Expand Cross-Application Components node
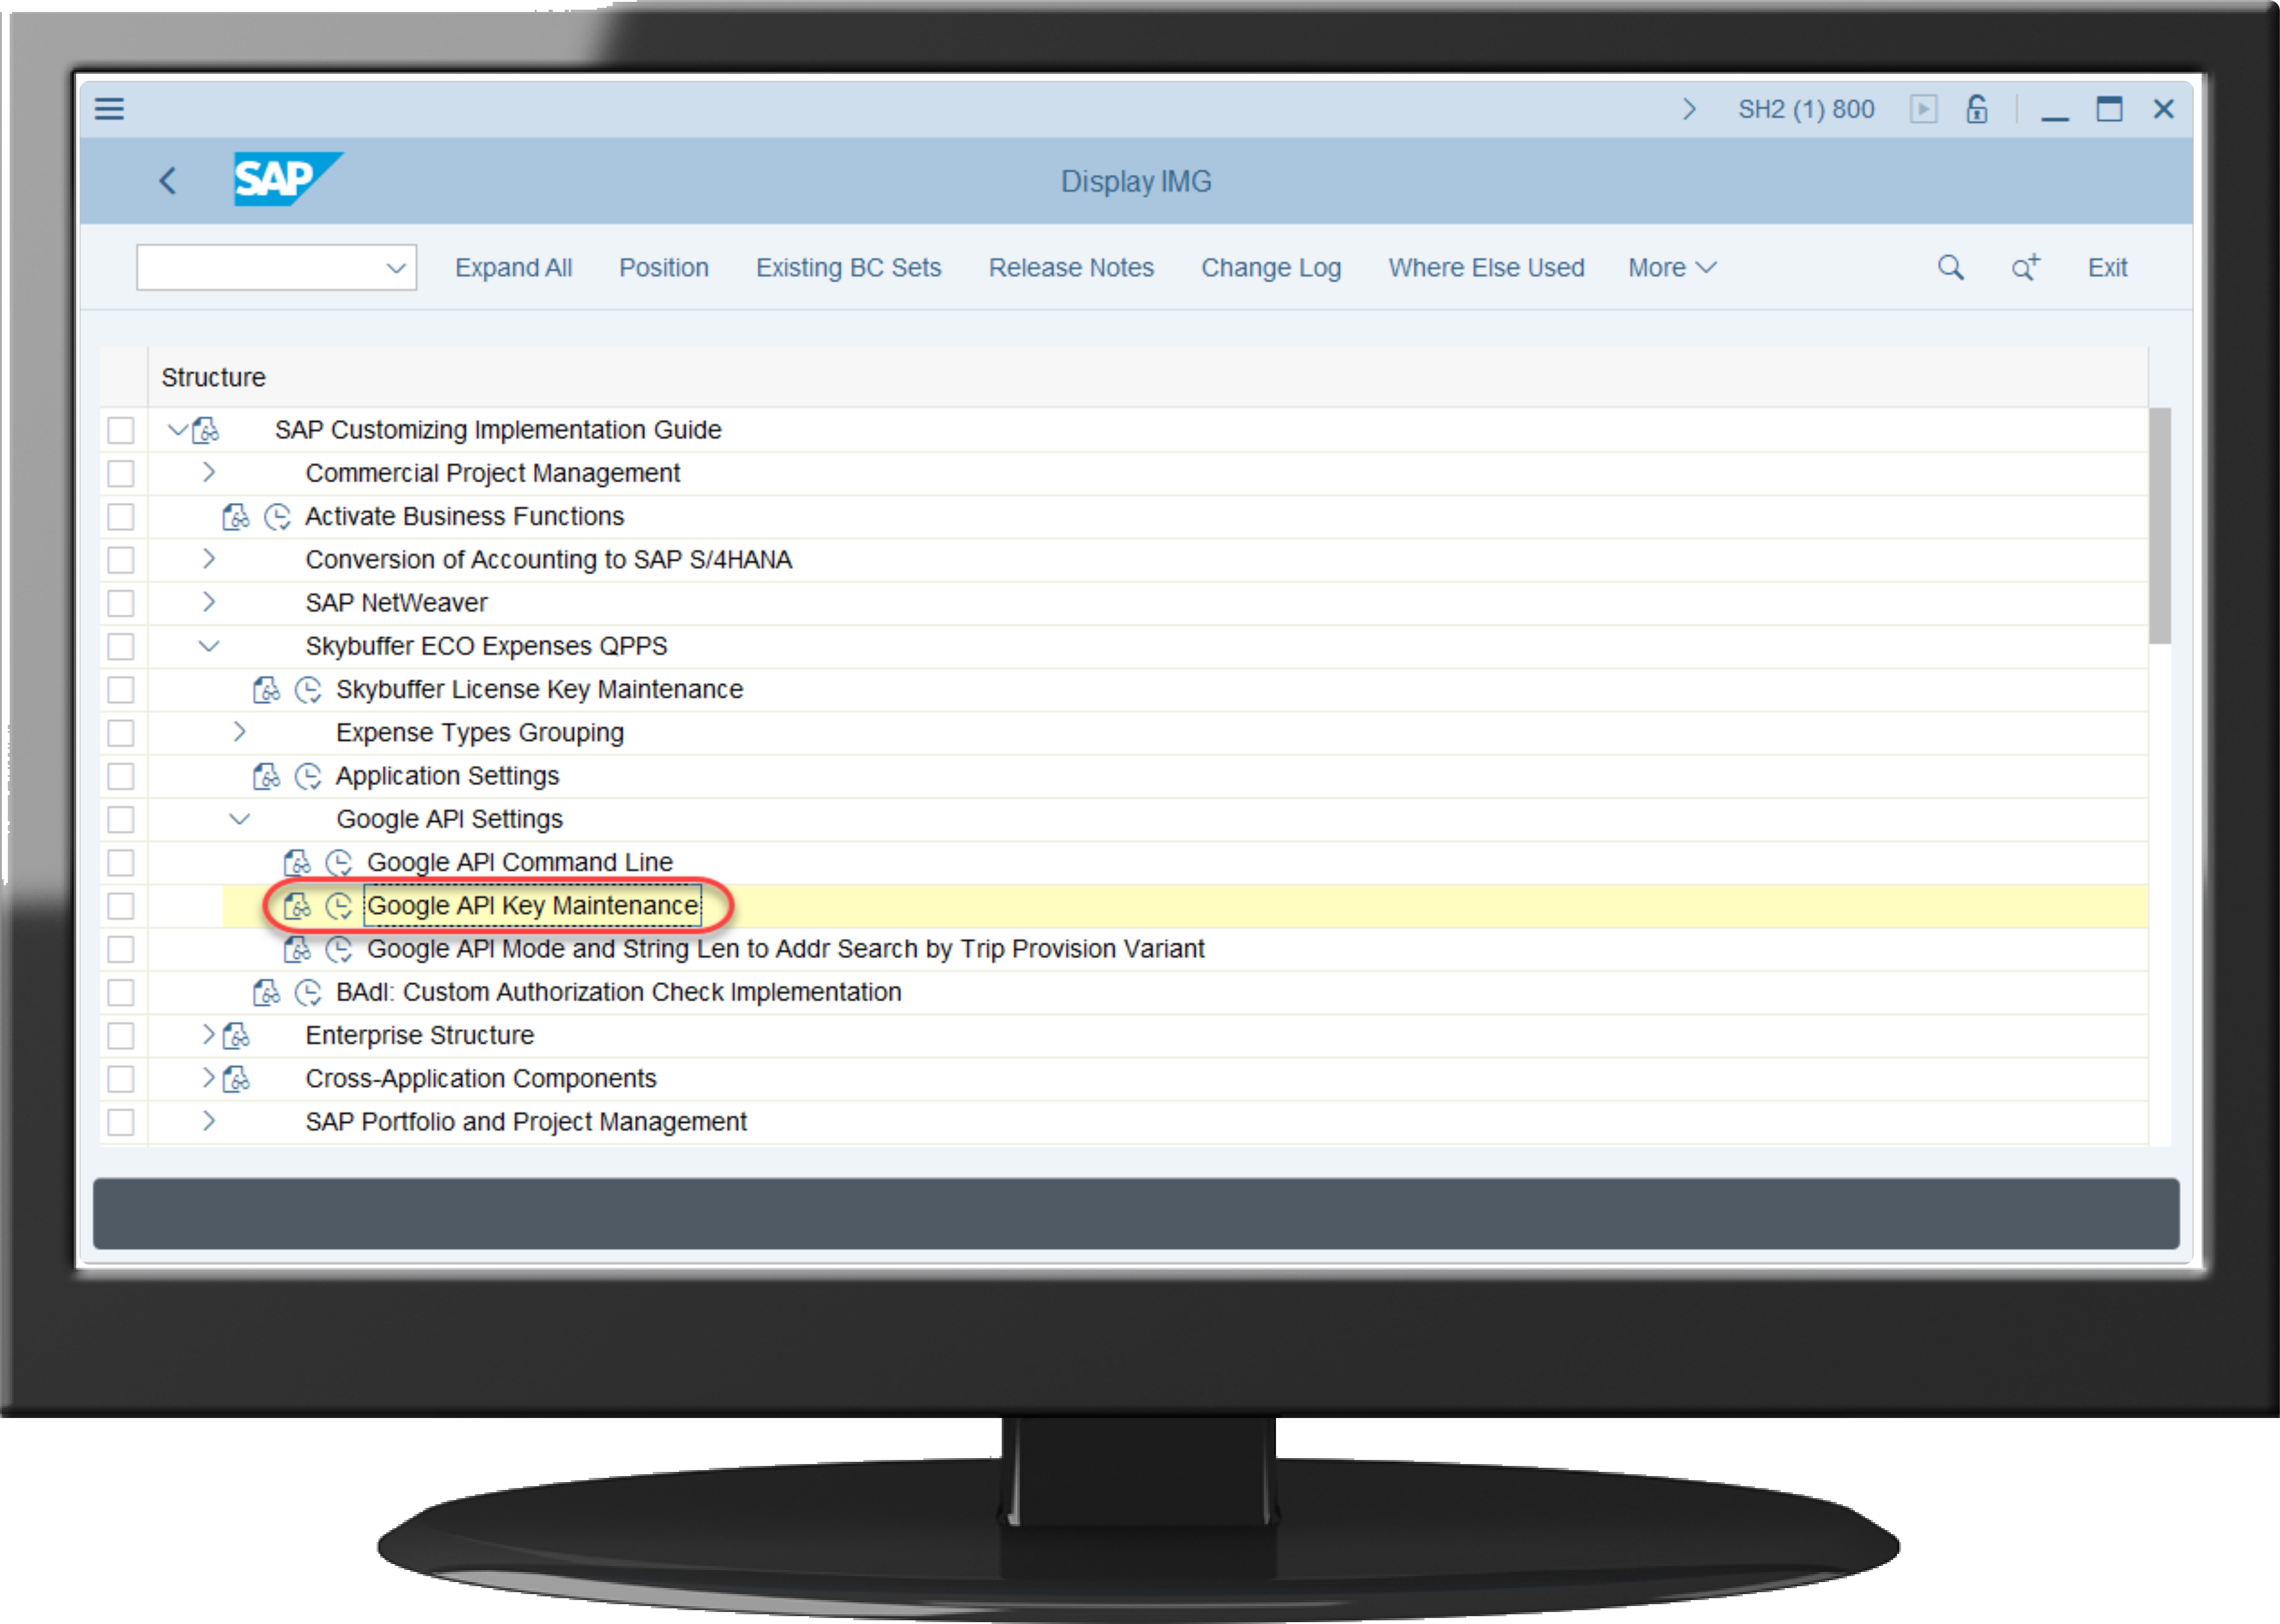The image size is (2280, 1624). point(208,1078)
